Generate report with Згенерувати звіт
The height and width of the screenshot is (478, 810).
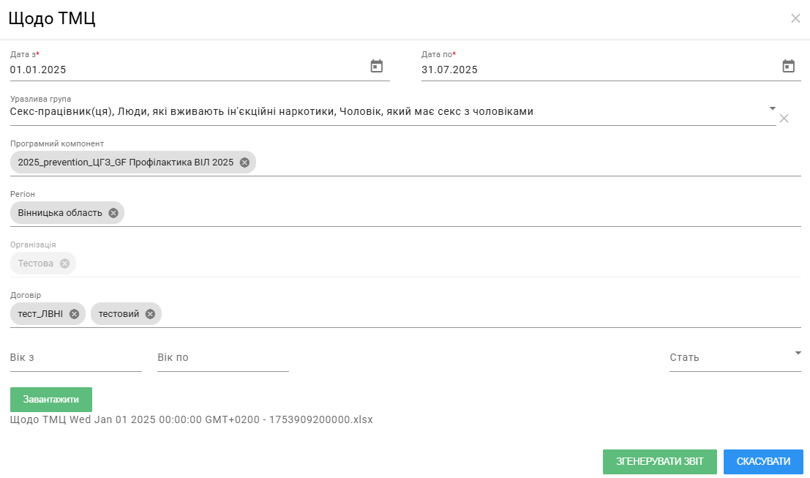coord(660,461)
